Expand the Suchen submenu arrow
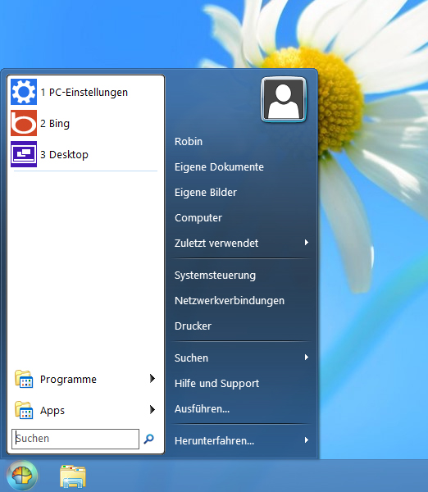This screenshot has width=428, height=492. tap(307, 358)
